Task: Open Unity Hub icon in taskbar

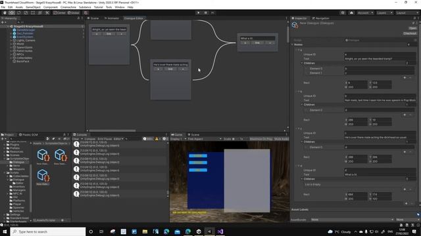Action: (x=199, y=231)
